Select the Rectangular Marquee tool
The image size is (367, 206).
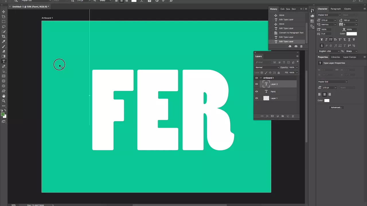pos(4,21)
